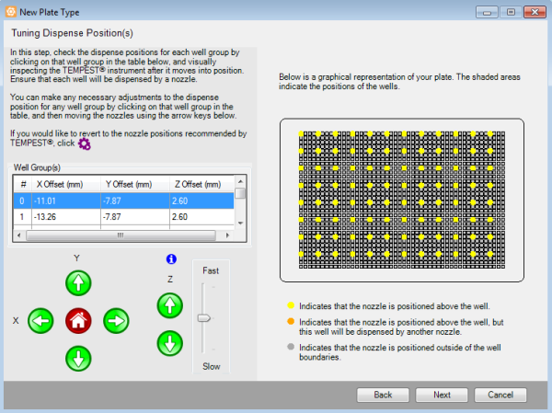The image size is (552, 413).
Task: Open the blue info icon above Z
Action: tap(169, 260)
